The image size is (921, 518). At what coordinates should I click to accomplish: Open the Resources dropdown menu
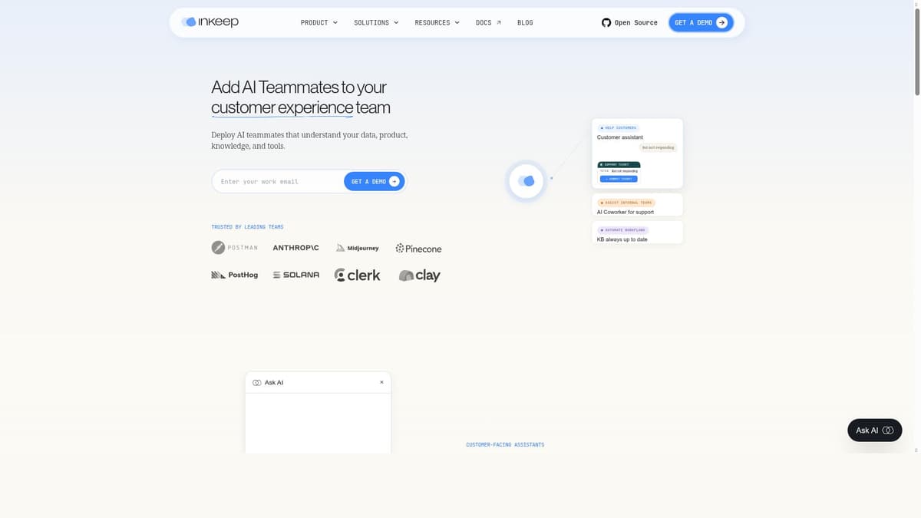(437, 23)
